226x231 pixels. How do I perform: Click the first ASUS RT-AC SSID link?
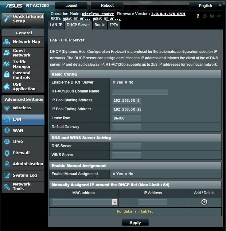tap(76, 19)
